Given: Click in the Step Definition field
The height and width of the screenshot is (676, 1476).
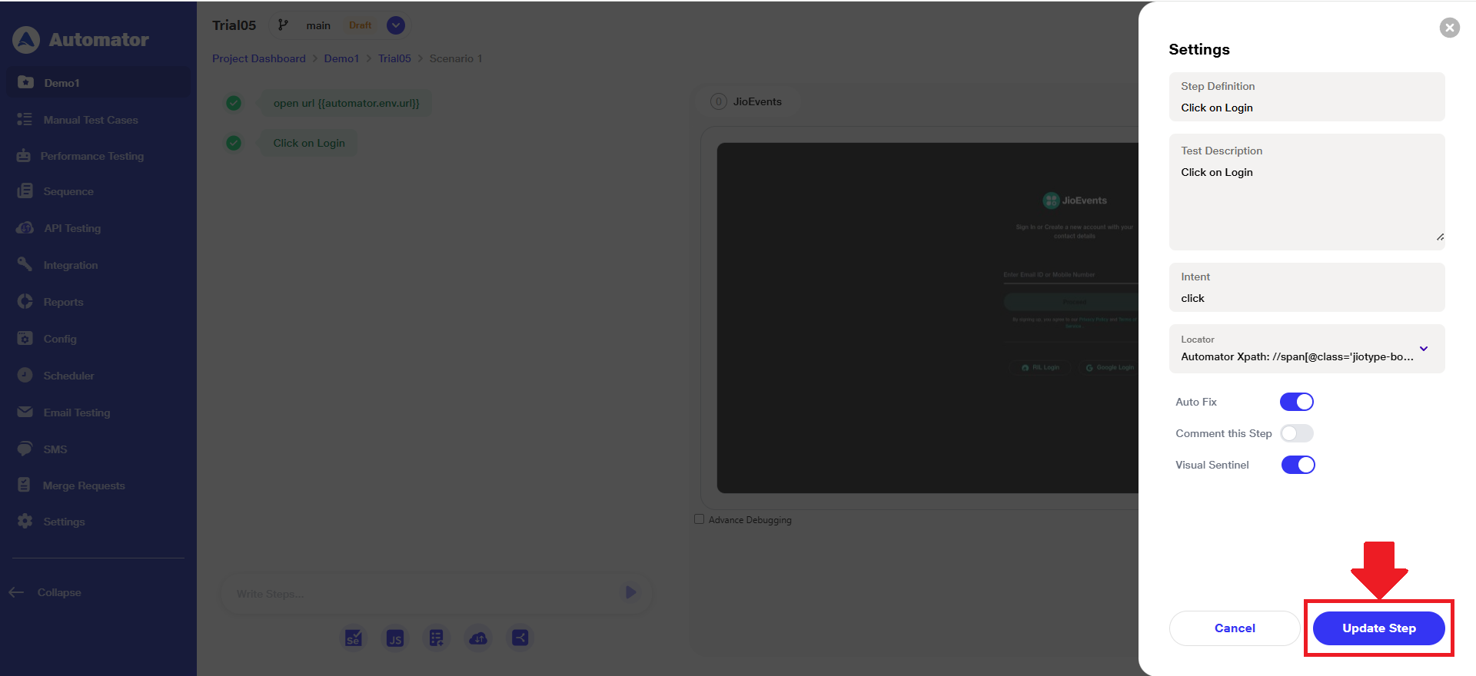Looking at the screenshot, I should point(1306,108).
